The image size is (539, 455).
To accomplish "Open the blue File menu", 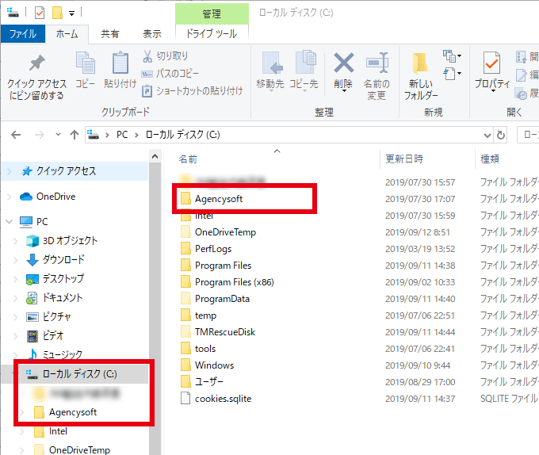I will pos(22,34).
